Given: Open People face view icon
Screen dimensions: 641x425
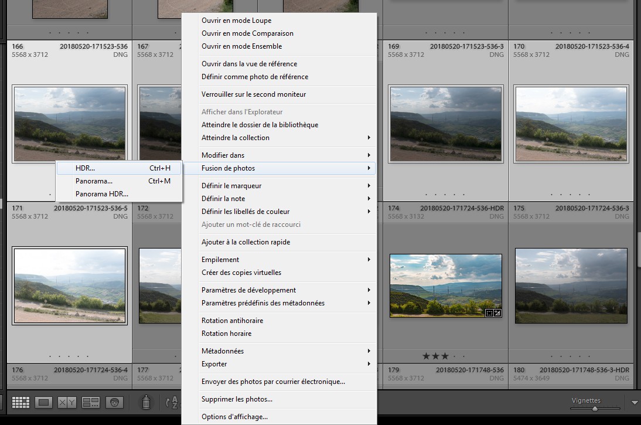Looking at the screenshot, I should click(x=114, y=403).
